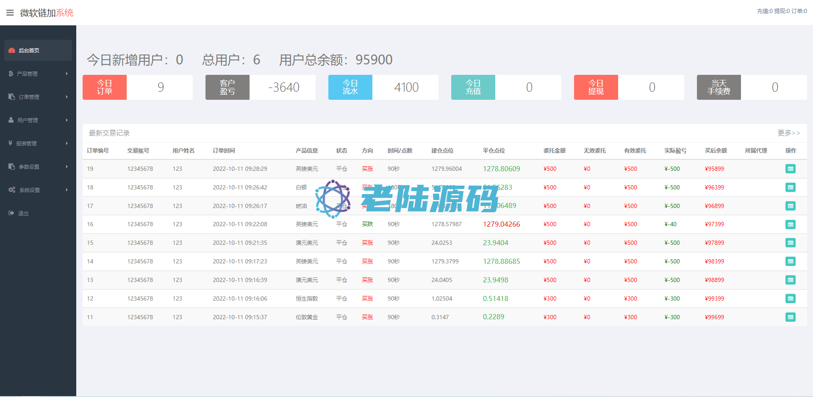Open the 后台首页 dashboard icon

(x=12, y=50)
